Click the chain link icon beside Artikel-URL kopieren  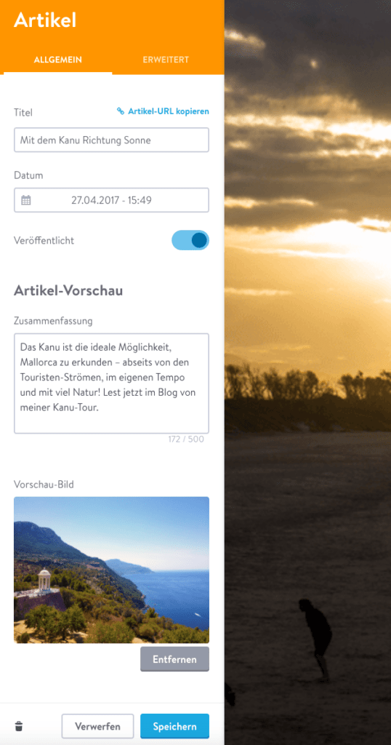[121, 111]
